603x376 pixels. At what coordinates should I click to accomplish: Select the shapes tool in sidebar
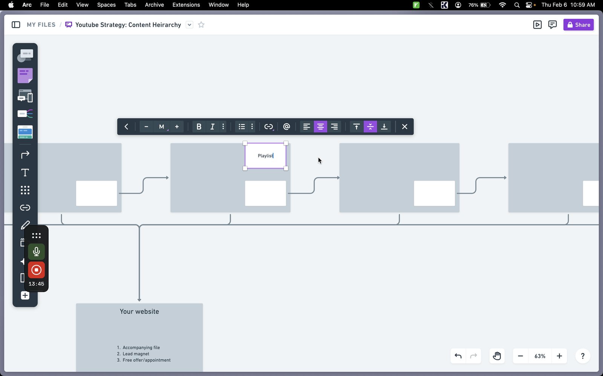[x=25, y=56]
